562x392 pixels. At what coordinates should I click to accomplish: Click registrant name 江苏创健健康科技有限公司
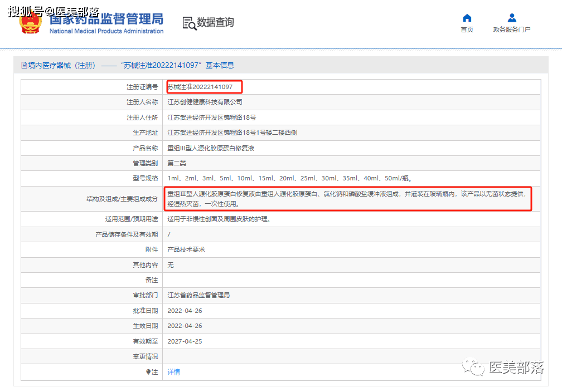[x=205, y=102]
